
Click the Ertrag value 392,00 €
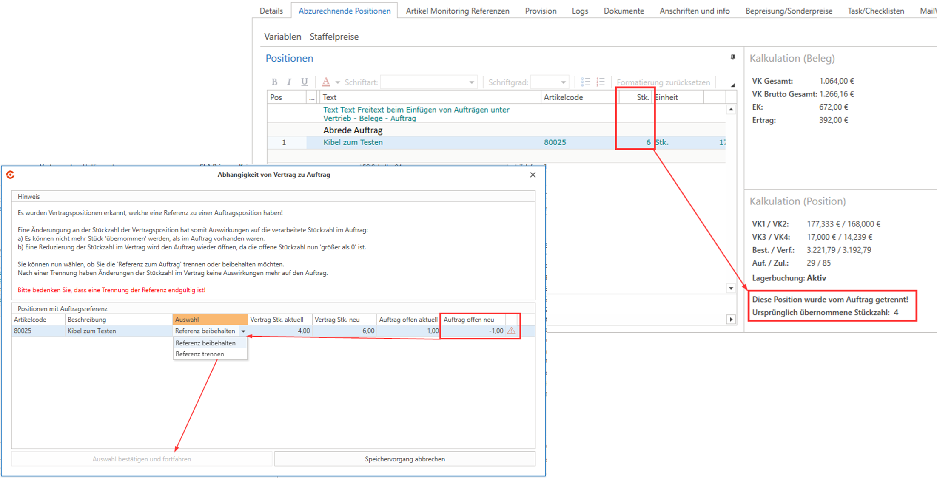pos(833,120)
